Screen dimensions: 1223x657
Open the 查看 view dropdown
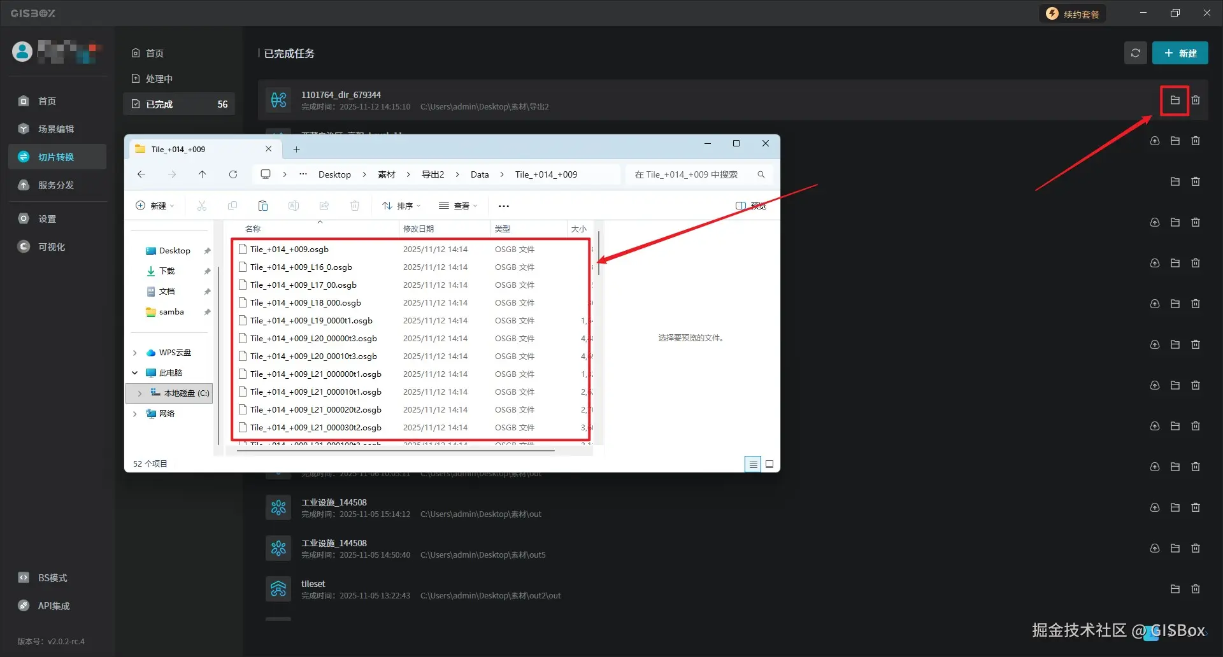pyautogui.click(x=458, y=206)
